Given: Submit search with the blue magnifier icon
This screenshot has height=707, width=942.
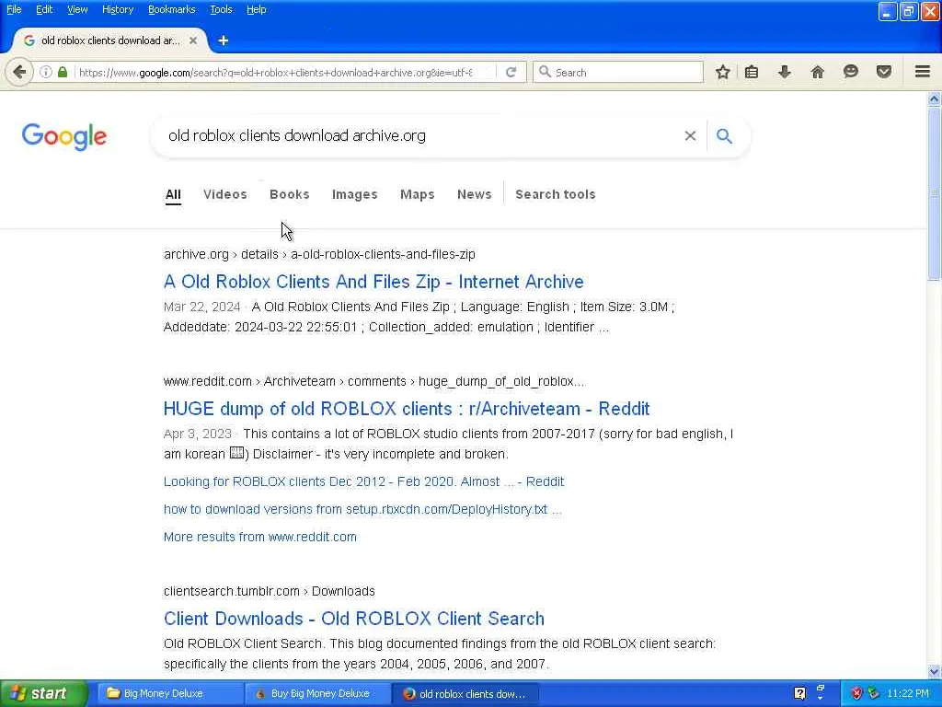Looking at the screenshot, I should [x=725, y=136].
